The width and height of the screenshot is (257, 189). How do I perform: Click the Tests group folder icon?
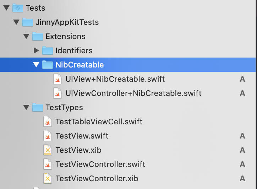18,8
